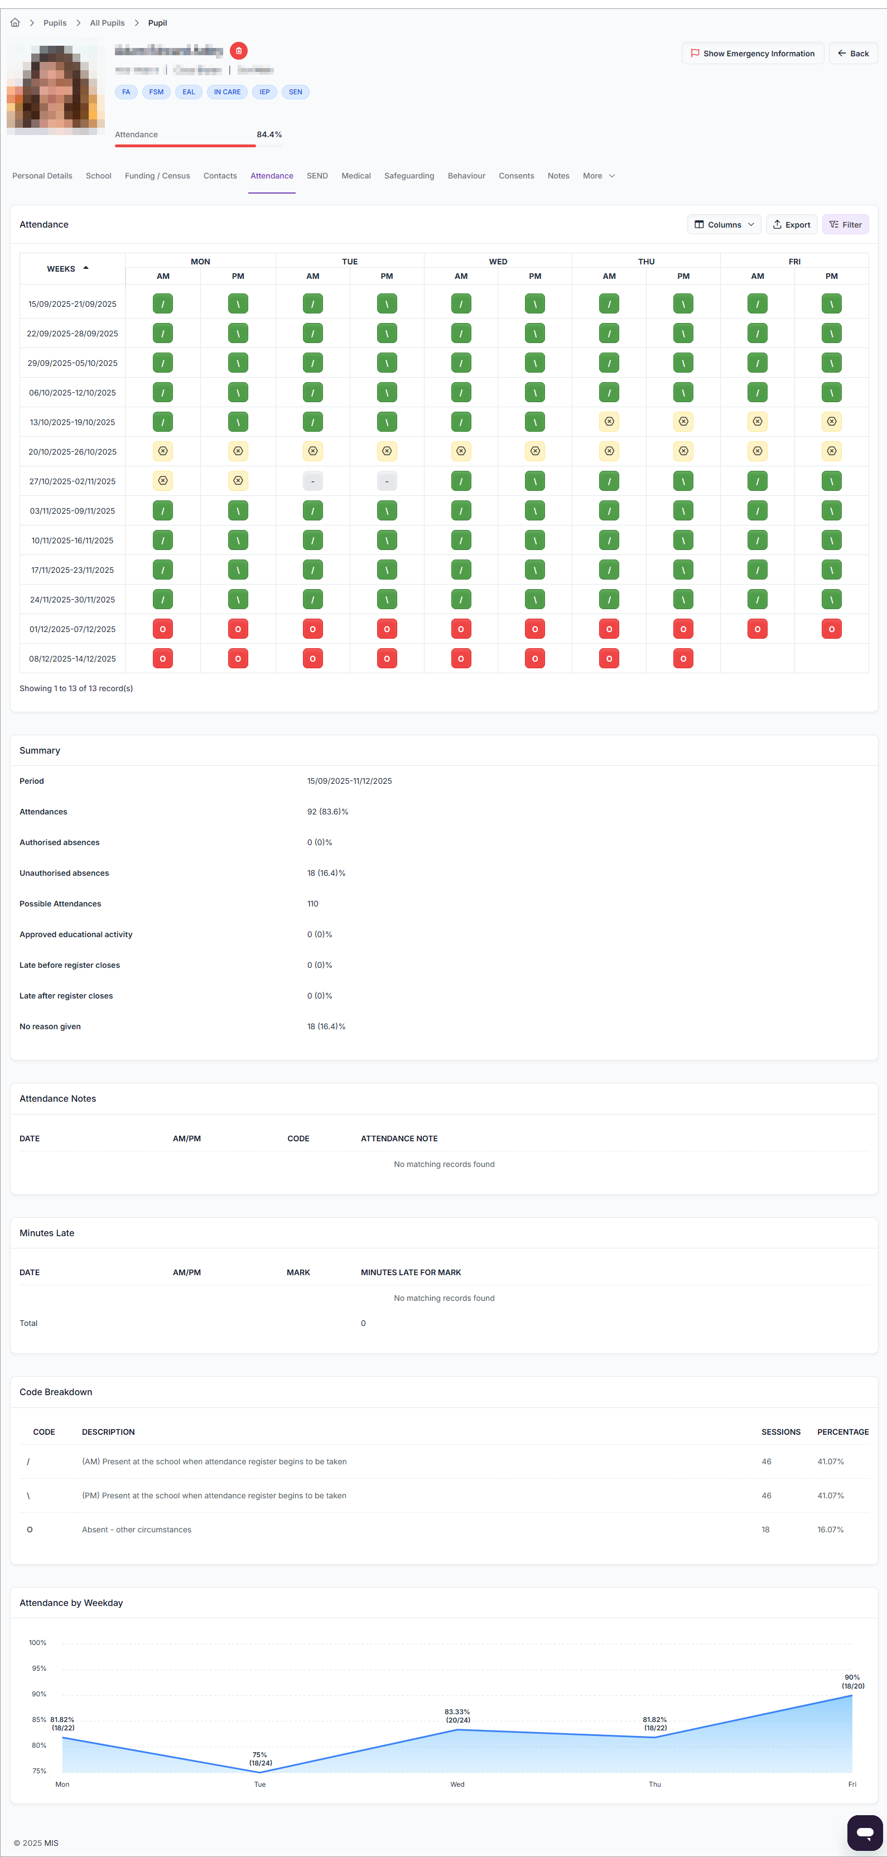Click the red badge icon beside pupil name
This screenshot has height=1857, width=887.
[239, 50]
